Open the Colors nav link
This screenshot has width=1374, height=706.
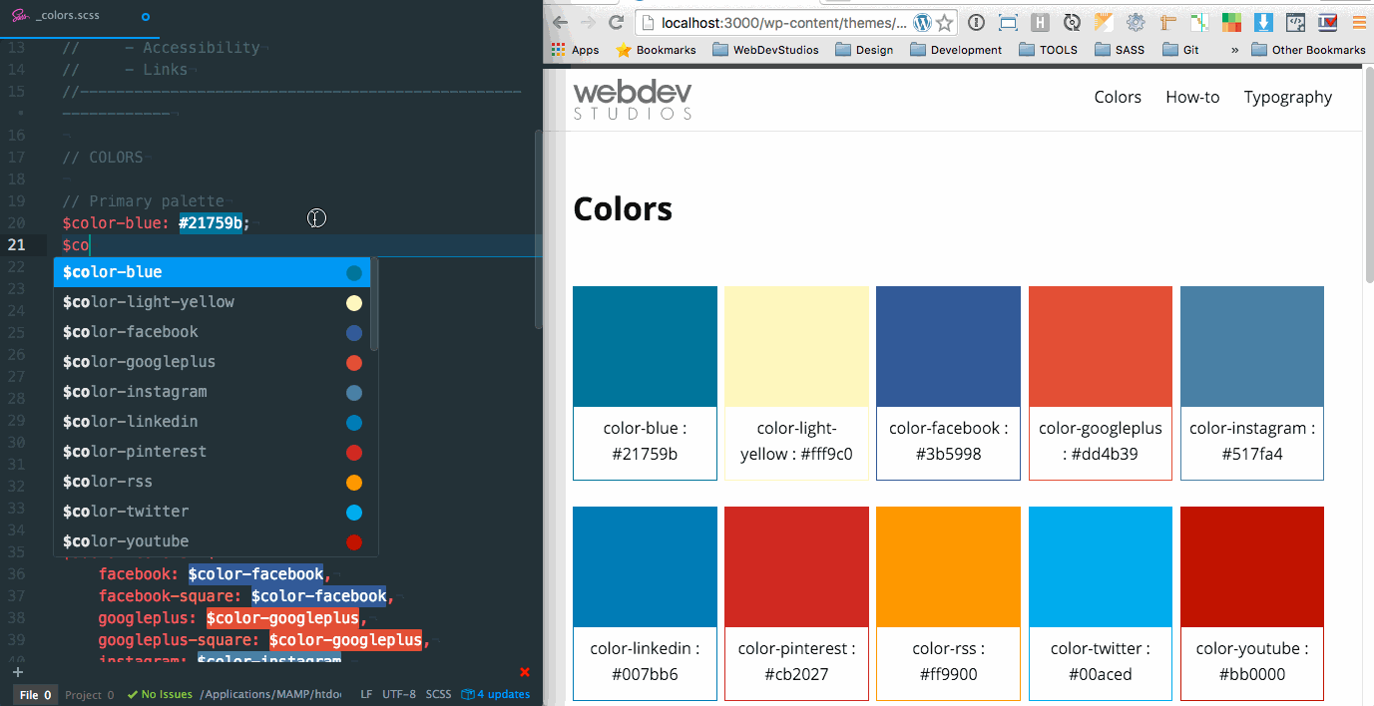[1118, 97]
